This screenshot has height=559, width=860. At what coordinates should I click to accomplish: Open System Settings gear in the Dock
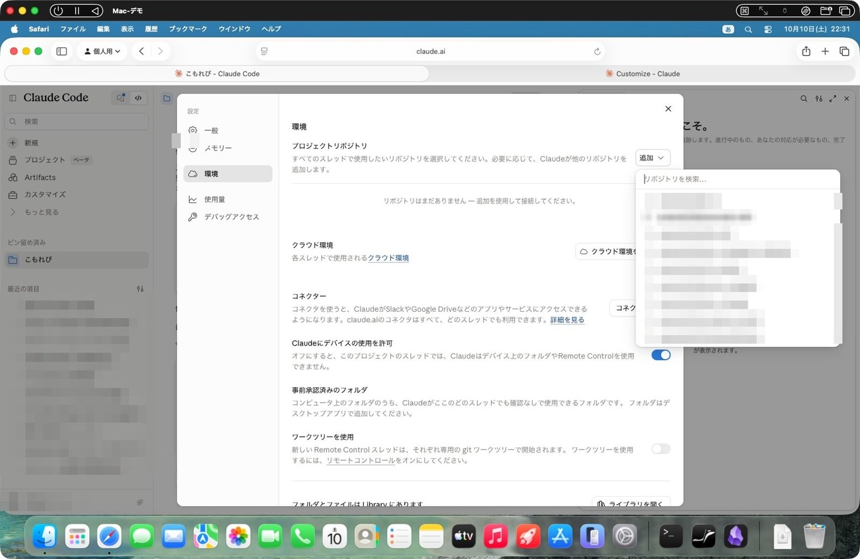625,536
